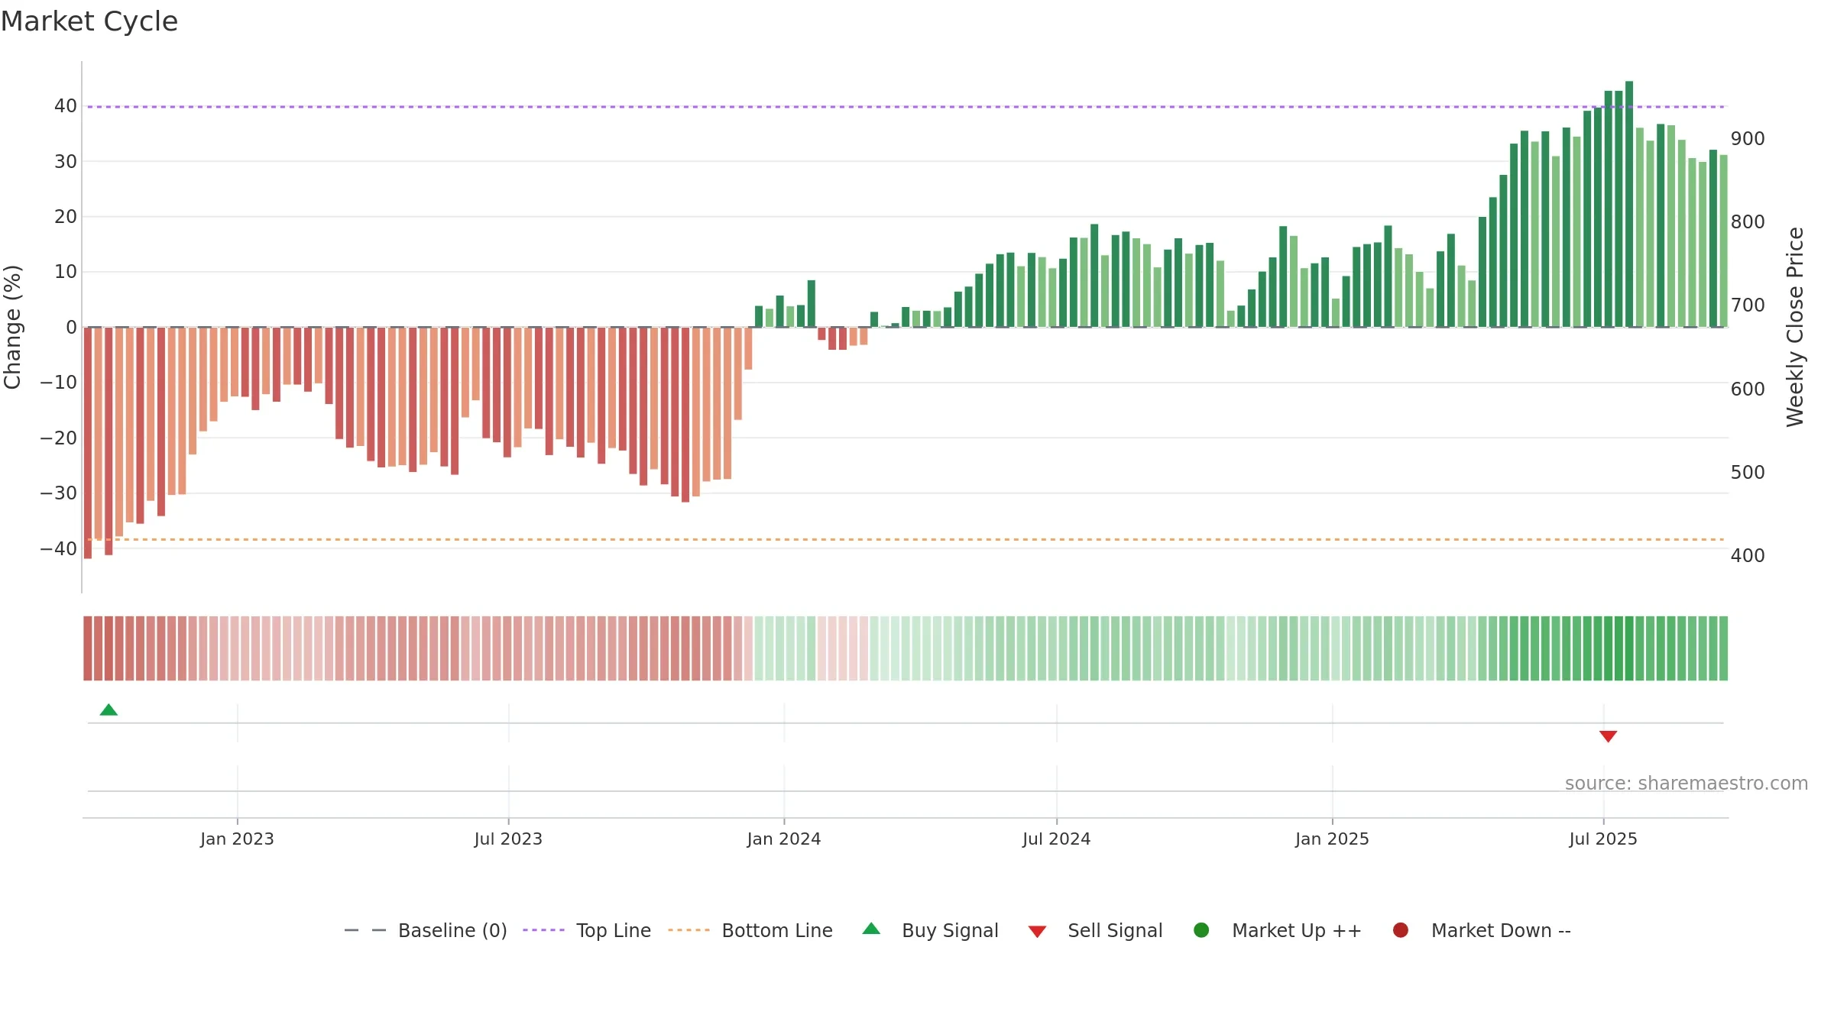Screen dimensions: 1834x1031
Task: Click the red triangle icon in legend
Action: point(1037,932)
